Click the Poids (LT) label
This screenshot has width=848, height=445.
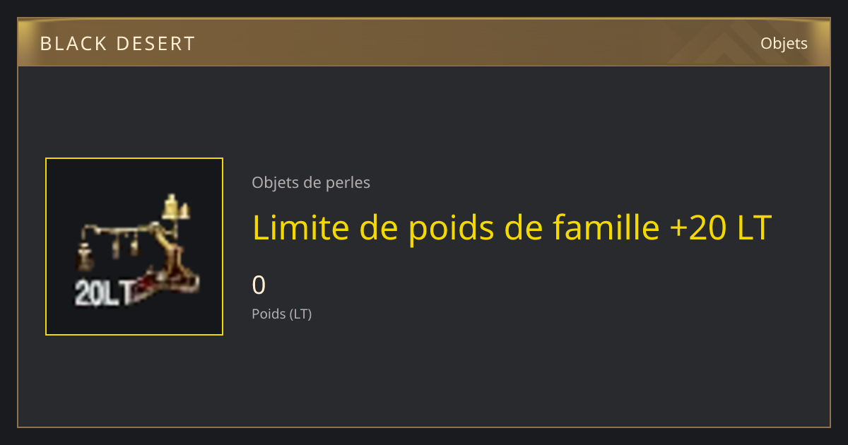coord(281,314)
